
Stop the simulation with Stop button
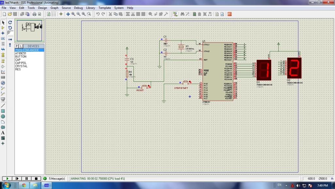coord(36,179)
